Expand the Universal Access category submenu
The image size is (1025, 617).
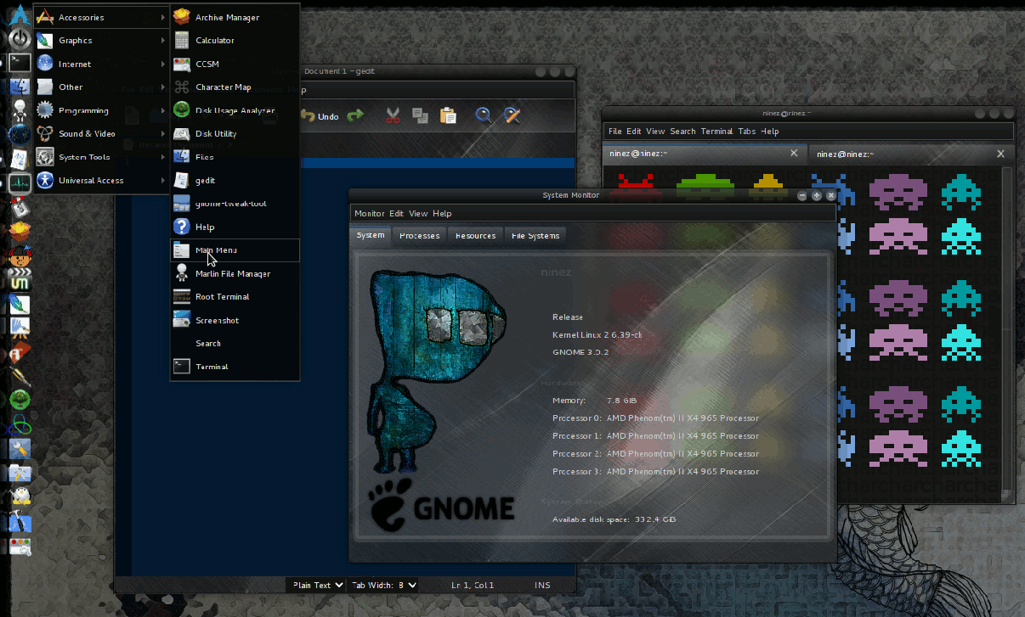pyautogui.click(x=101, y=180)
